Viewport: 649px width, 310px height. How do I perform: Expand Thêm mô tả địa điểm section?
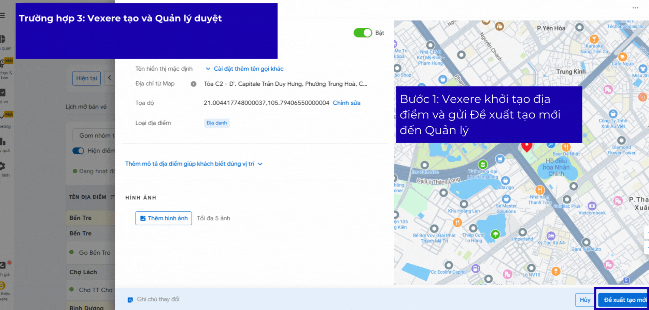click(194, 164)
